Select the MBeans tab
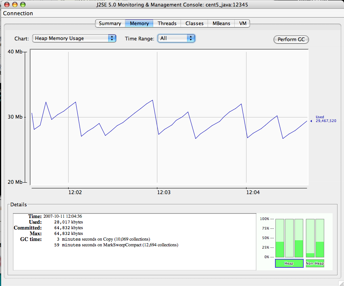Viewport: 344px width, 286px height. (221, 24)
